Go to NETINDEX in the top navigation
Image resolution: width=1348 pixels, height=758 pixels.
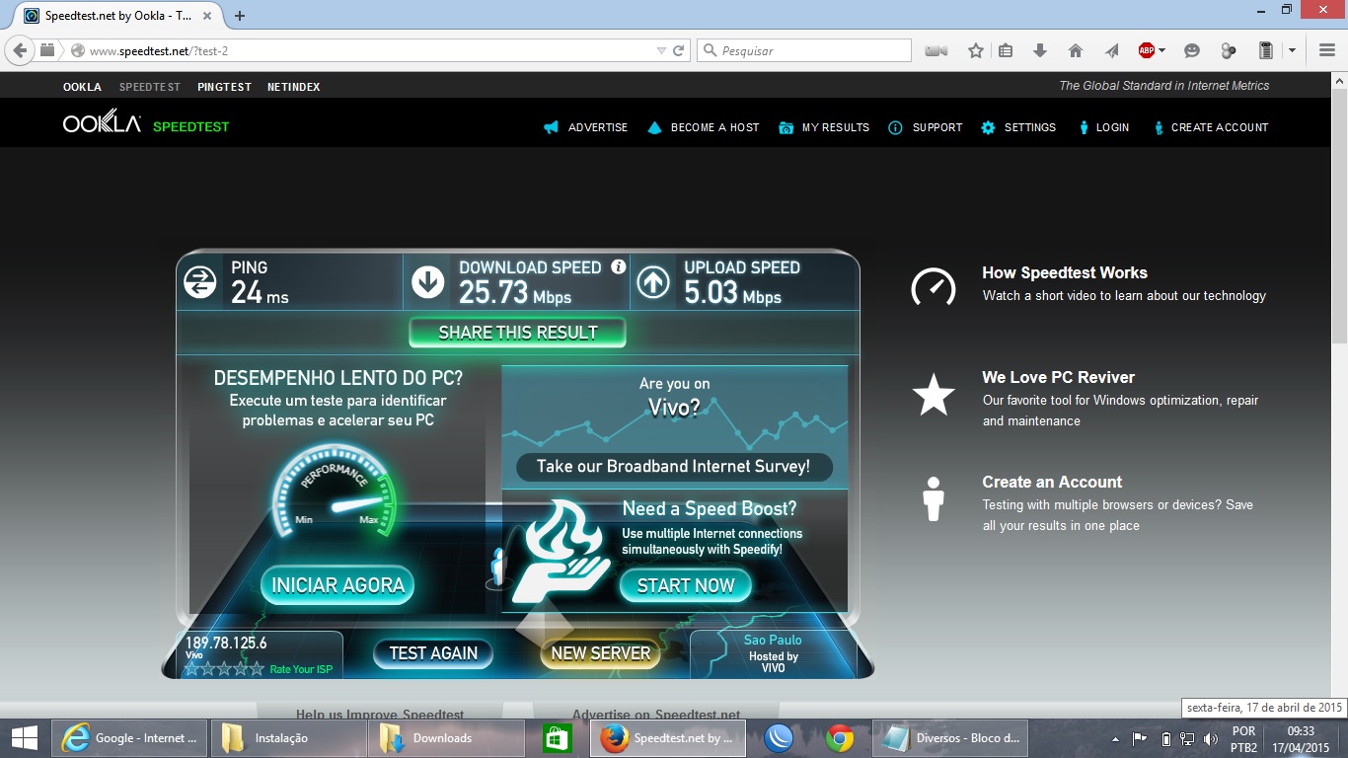(293, 87)
